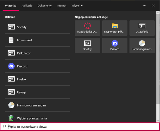
Task: Click Harmonogram zadań clock icon in list
Action: [x=11, y=105]
